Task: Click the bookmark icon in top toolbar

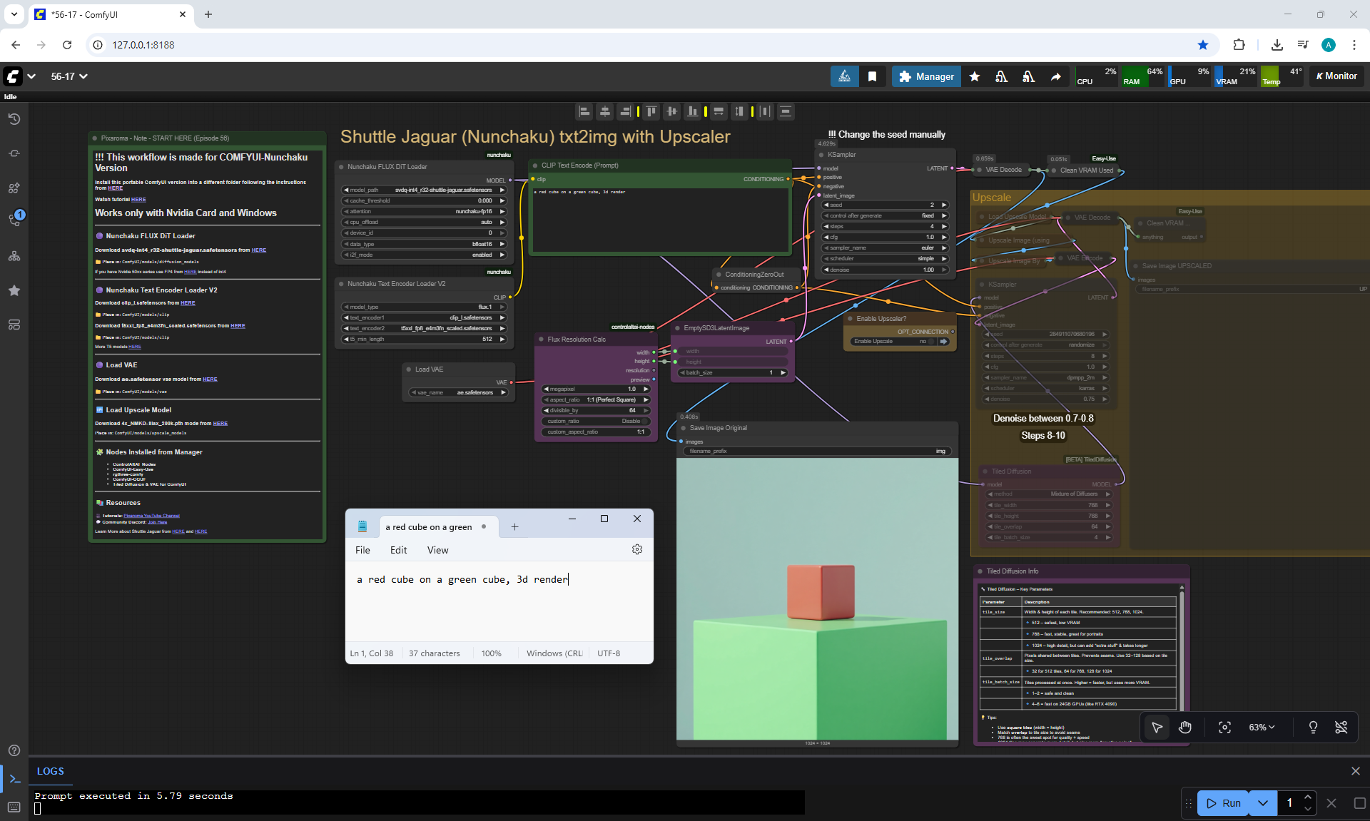Action: tap(872, 76)
